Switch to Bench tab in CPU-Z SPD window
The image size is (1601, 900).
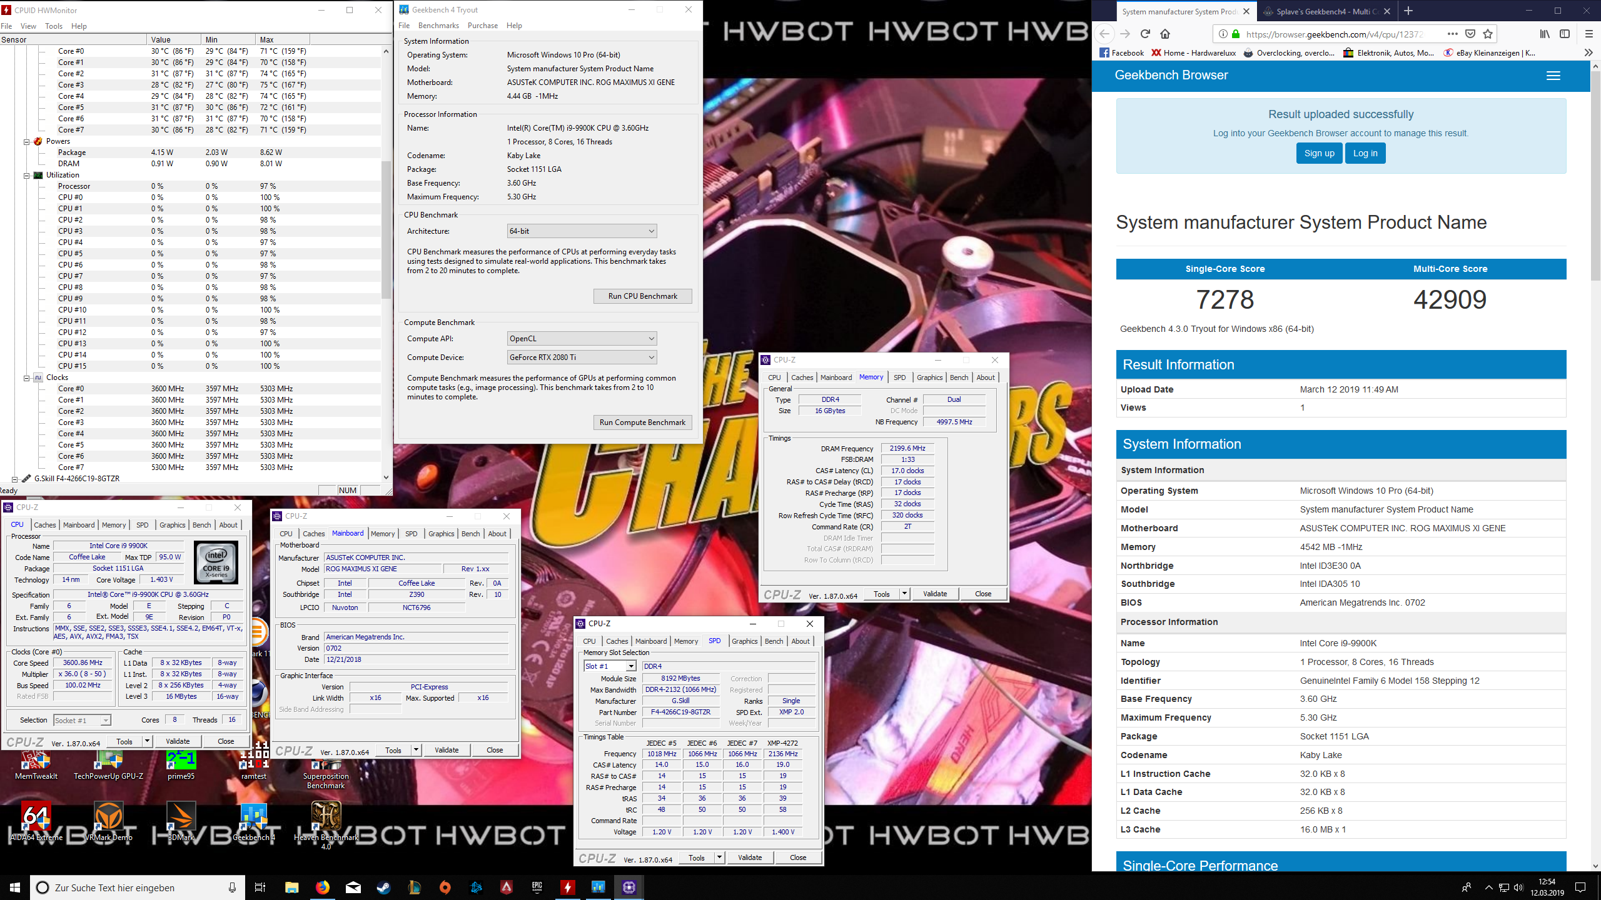coord(774,641)
